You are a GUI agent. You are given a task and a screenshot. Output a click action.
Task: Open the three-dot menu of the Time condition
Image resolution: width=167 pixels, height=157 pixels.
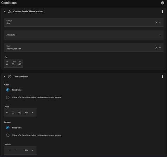(162, 77)
